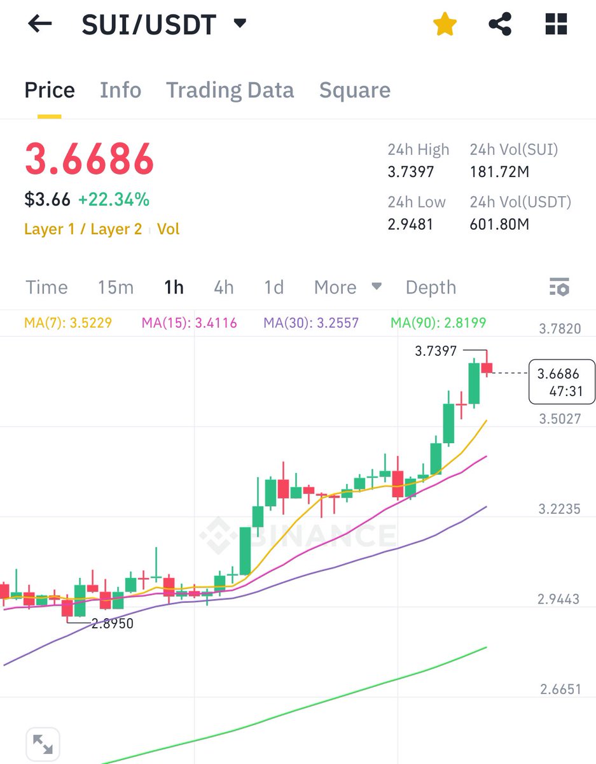The image size is (596, 764).
Task: Click the 3.5027 price axis label
Action: [x=560, y=419]
